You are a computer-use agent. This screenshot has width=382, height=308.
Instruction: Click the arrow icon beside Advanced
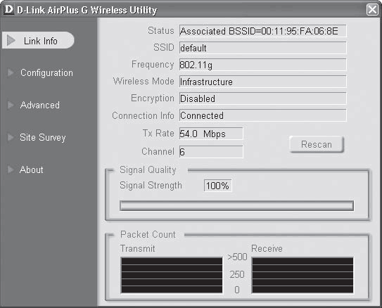tap(11, 105)
